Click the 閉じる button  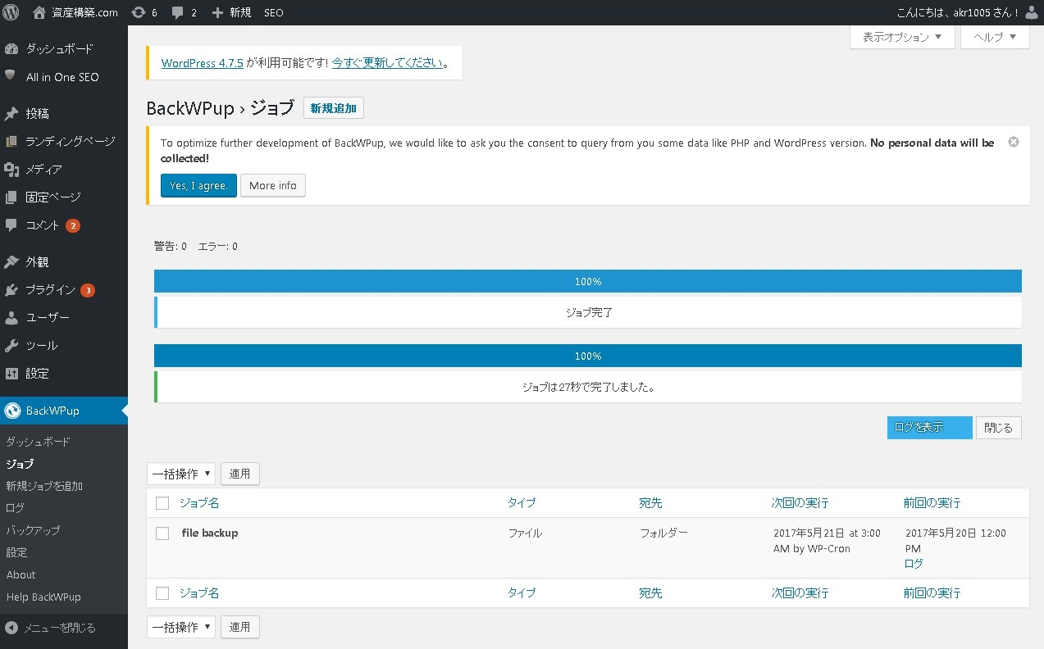999,428
